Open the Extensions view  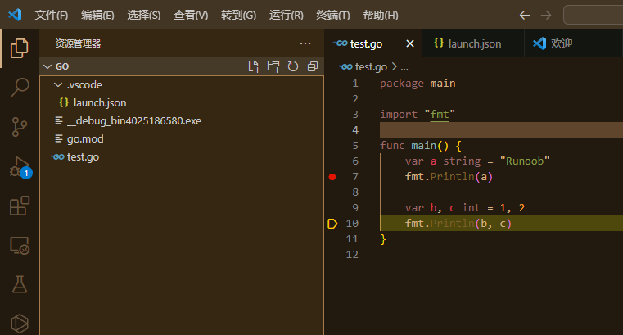(19, 206)
